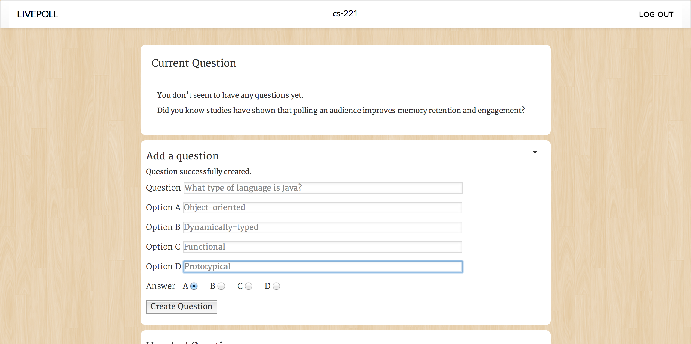Focus the Option A input field

[322, 208]
